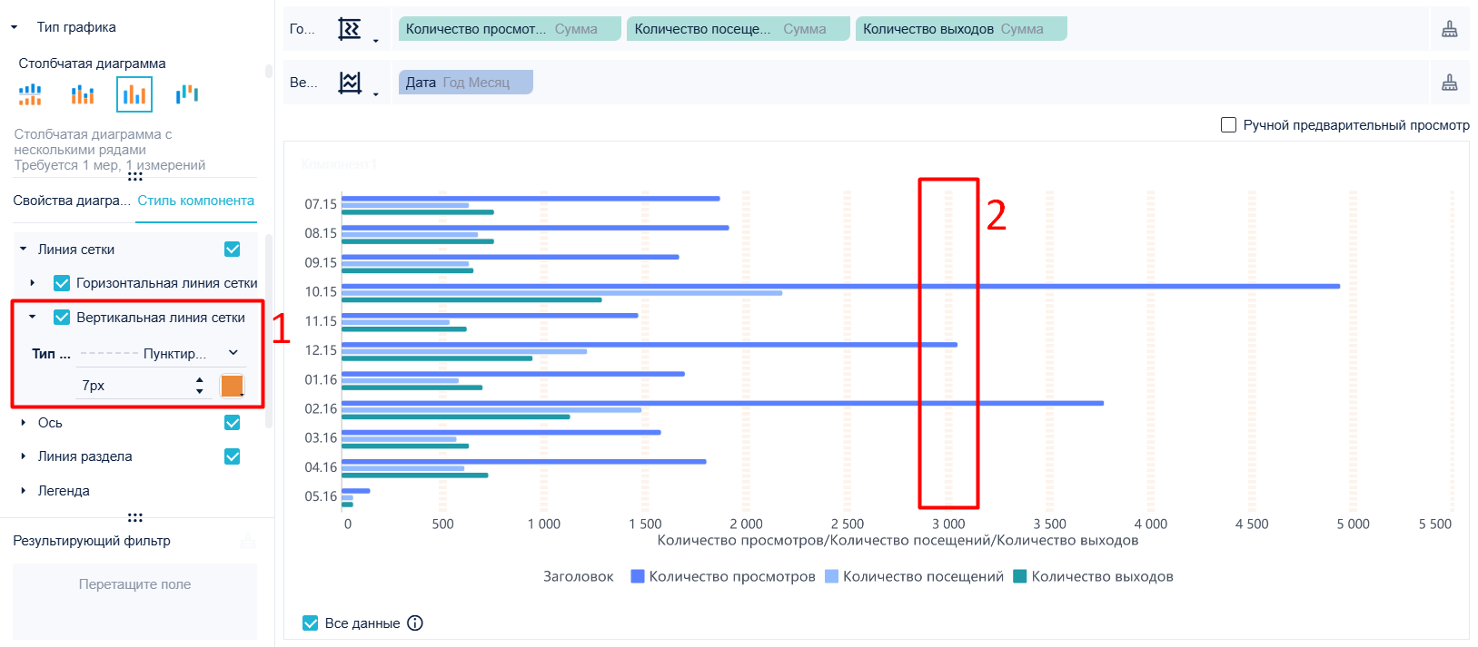
Task: Uncheck Вертикальная линия сетки checkbox
Action: tap(62, 318)
